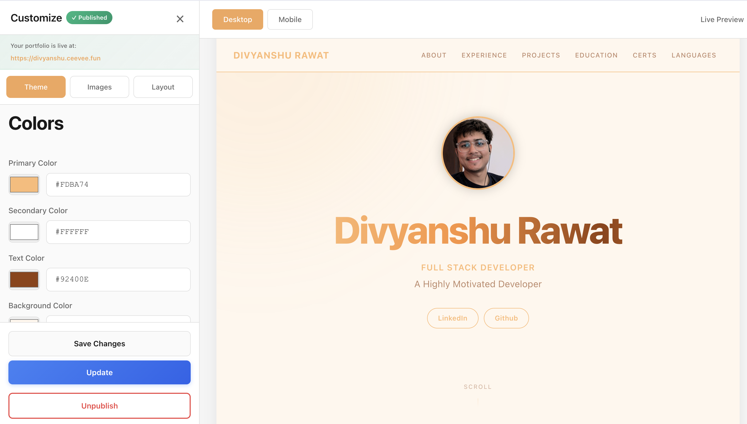Viewport: 747px width, 424px height.
Task: Click the circular profile photo
Action: (478, 153)
